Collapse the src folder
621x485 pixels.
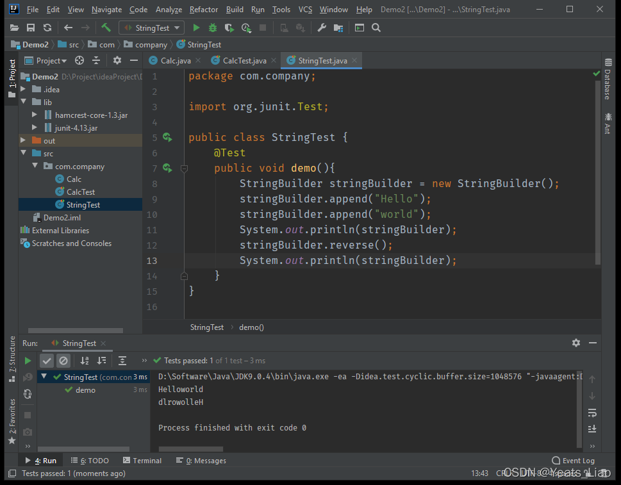pyautogui.click(x=23, y=153)
